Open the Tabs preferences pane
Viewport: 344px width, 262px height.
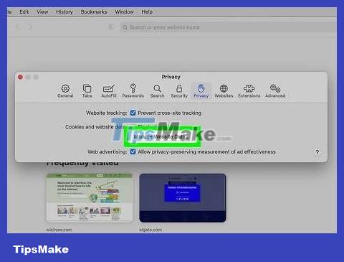[87, 91]
